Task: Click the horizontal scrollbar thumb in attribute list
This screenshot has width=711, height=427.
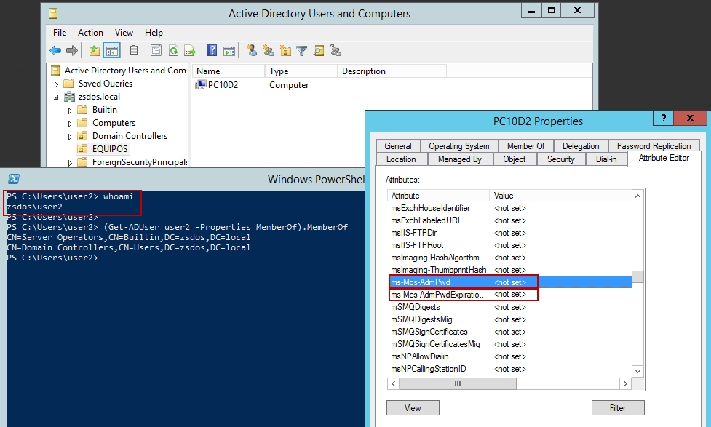Action: point(458,383)
